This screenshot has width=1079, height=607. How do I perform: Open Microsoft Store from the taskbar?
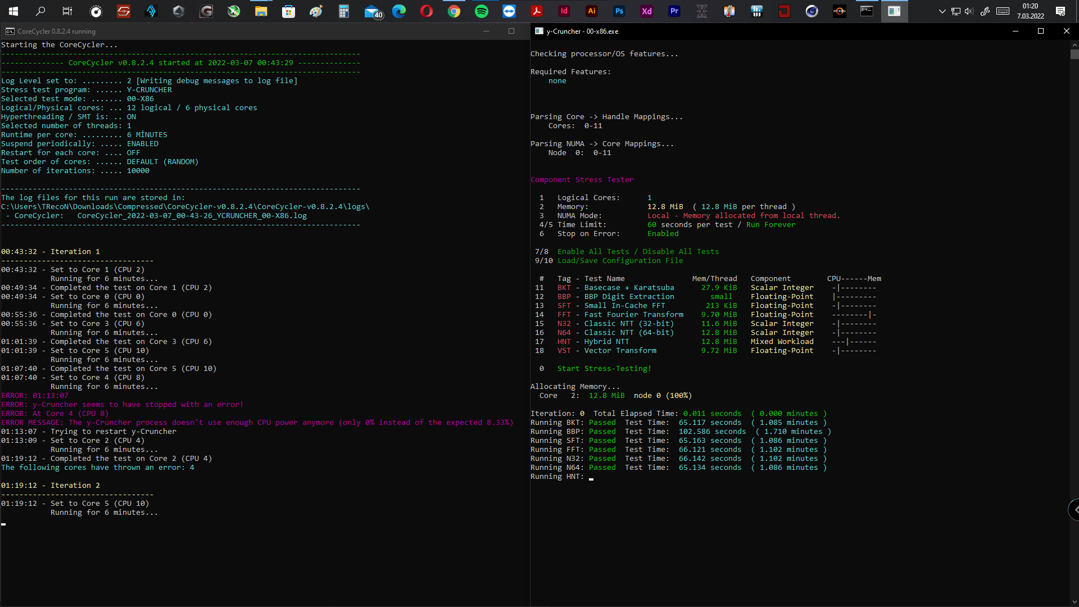coord(288,11)
